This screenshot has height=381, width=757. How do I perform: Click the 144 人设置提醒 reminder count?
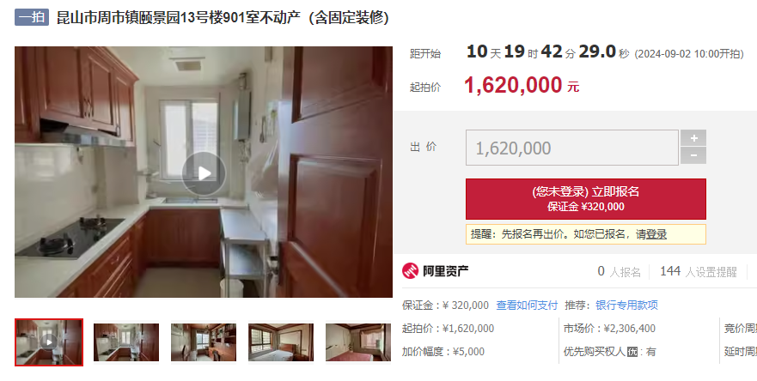click(x=699, y=271)
